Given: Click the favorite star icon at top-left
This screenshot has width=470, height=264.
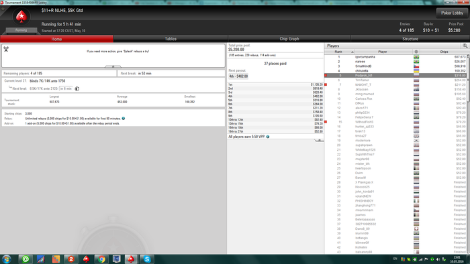Looking at the screenshot, I should click(x=3, y=8).
